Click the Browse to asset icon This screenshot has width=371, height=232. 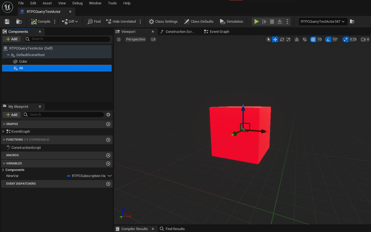tap(19, 22)
